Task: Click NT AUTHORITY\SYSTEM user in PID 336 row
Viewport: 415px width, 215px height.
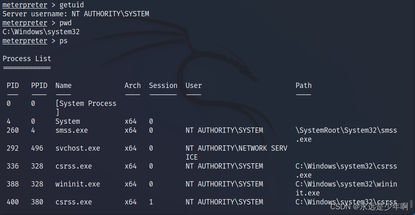Action: point(224,166)
